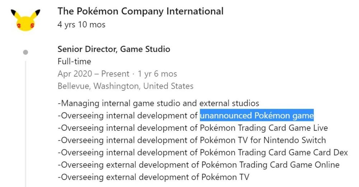Click the Full-time employment type label

click(x=74, y=61)
